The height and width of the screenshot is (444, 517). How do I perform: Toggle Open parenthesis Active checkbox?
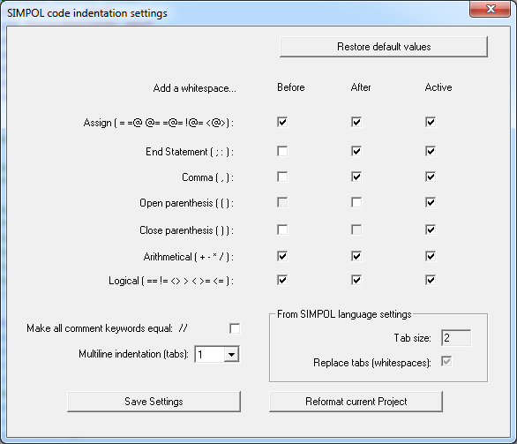tap(431, 202)
